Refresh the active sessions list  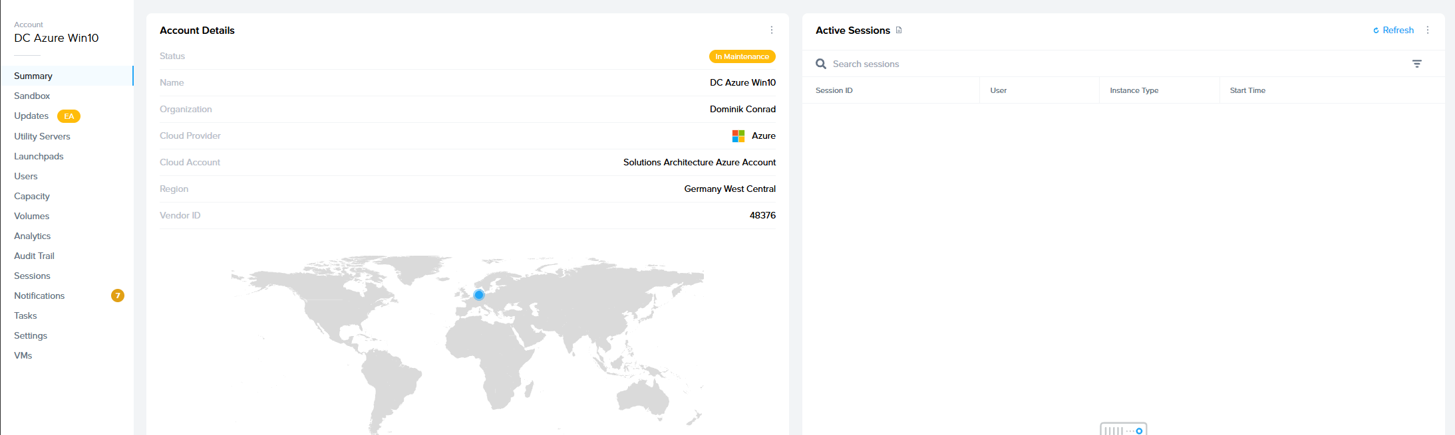point(1393,30)
